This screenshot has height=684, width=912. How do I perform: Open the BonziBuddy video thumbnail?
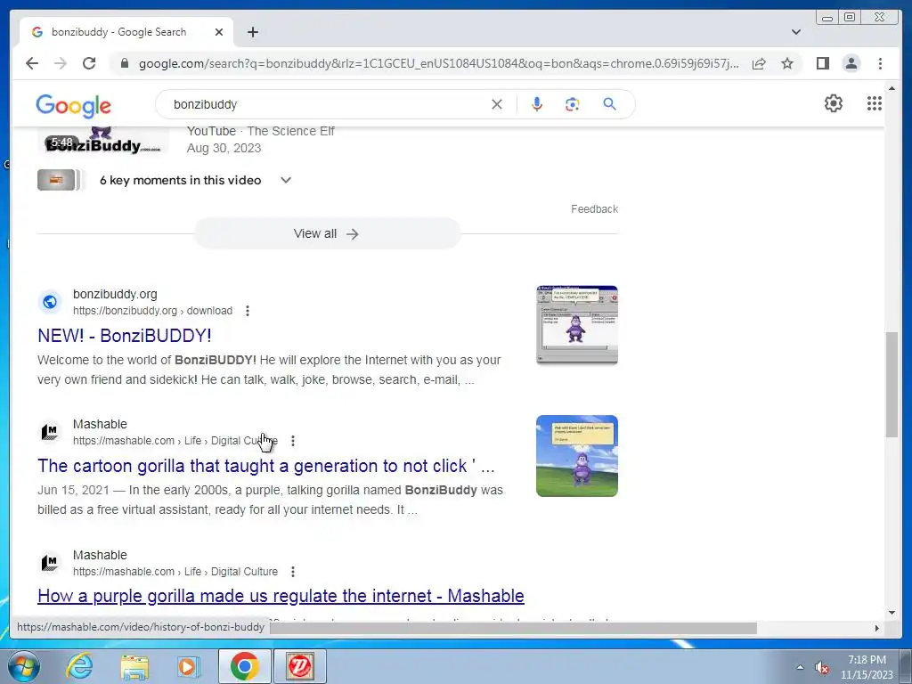tap(103, 140)
